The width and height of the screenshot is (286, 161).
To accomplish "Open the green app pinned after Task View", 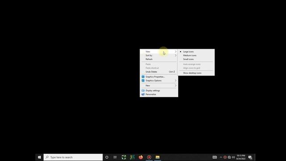I will (124, 157).
